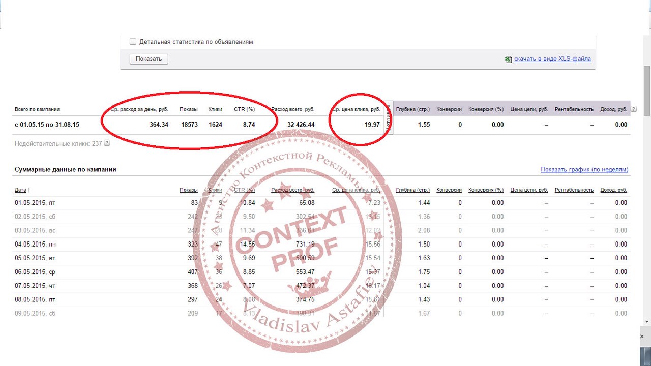Screen dimensions: 651x366
Task: Click the date cell 08.05.2015, пт
Action: (35, 299)
